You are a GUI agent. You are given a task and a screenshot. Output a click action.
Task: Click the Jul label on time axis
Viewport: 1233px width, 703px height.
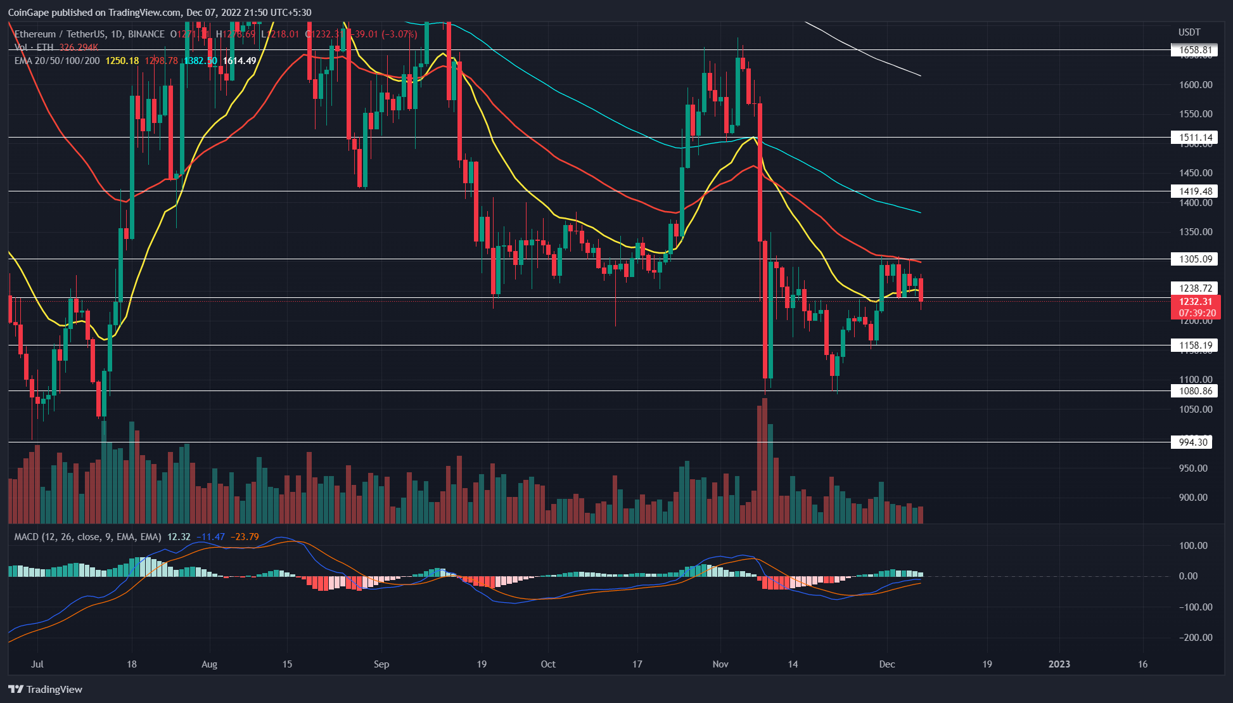[37, 664]
